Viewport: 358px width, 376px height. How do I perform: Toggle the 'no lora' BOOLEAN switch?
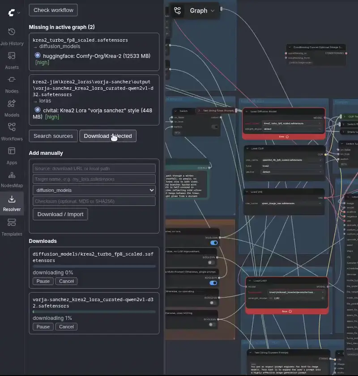coord(214,243)
